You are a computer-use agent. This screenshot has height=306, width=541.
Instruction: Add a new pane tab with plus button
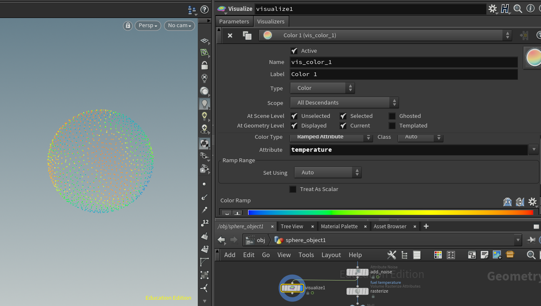pyautogui.click(x=426, y=226)
